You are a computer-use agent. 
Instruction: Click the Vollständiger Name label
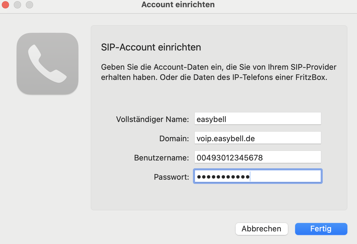152,119
